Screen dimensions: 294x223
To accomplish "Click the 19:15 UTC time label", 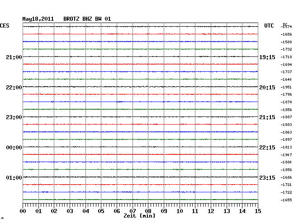I will [267, 57].
